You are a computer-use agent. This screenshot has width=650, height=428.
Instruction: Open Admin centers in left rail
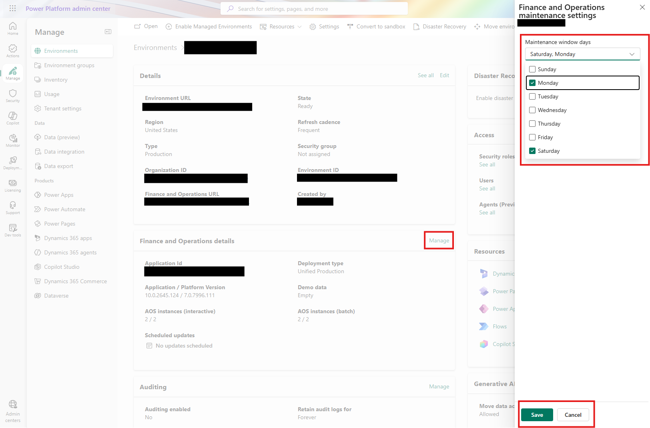[x=13, y=411]
